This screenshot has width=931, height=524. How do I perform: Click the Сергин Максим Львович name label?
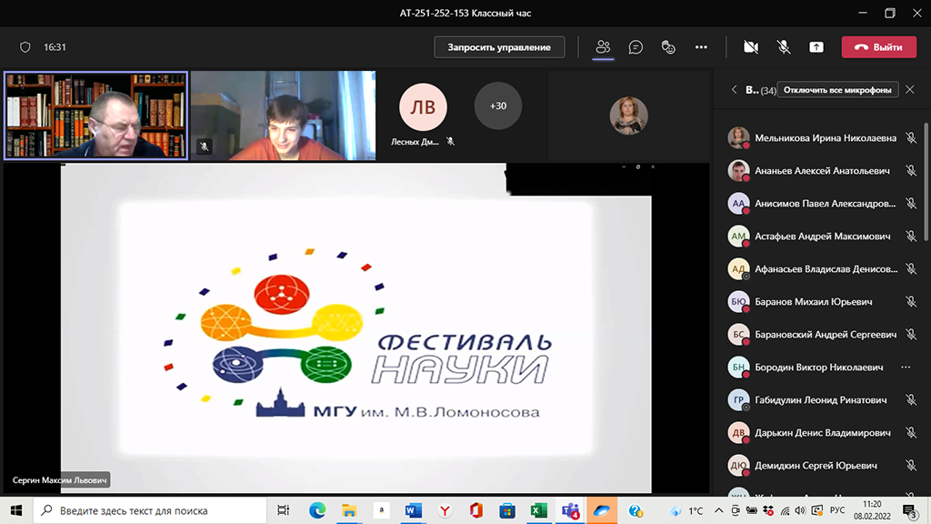(59, 480)
